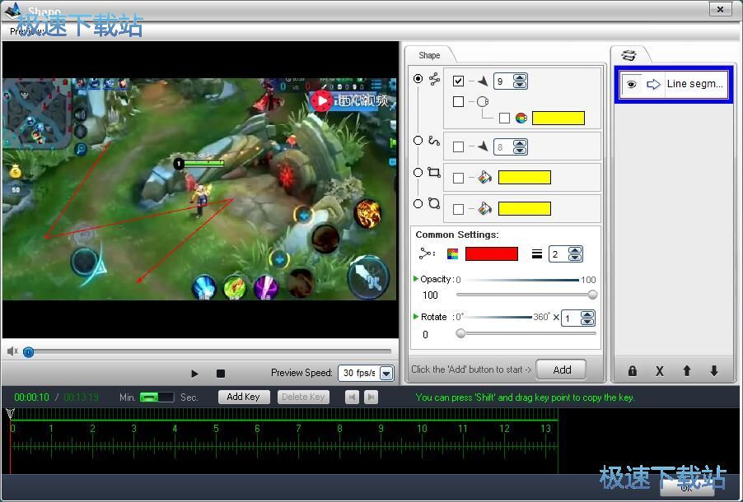Click the arrow icon of the Line segment layer
The image size is (743, 502).
click(x=653, y=84)
